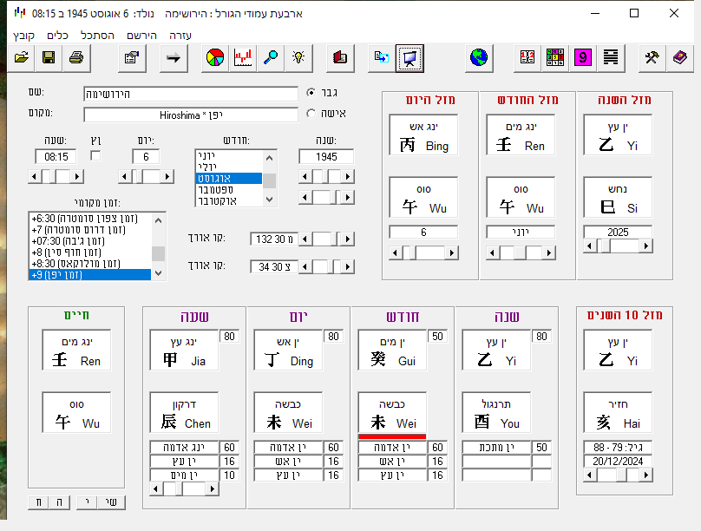The width and height of the screenshot is (701, 531).
Task: Click left arrow of 10-year luck slider
Action: [590, 475]
